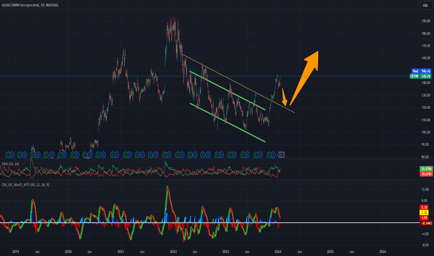Click the 90.00 price axis label
Image resolution: width=434 pixels, height=256 pixels.
(426, 144)
